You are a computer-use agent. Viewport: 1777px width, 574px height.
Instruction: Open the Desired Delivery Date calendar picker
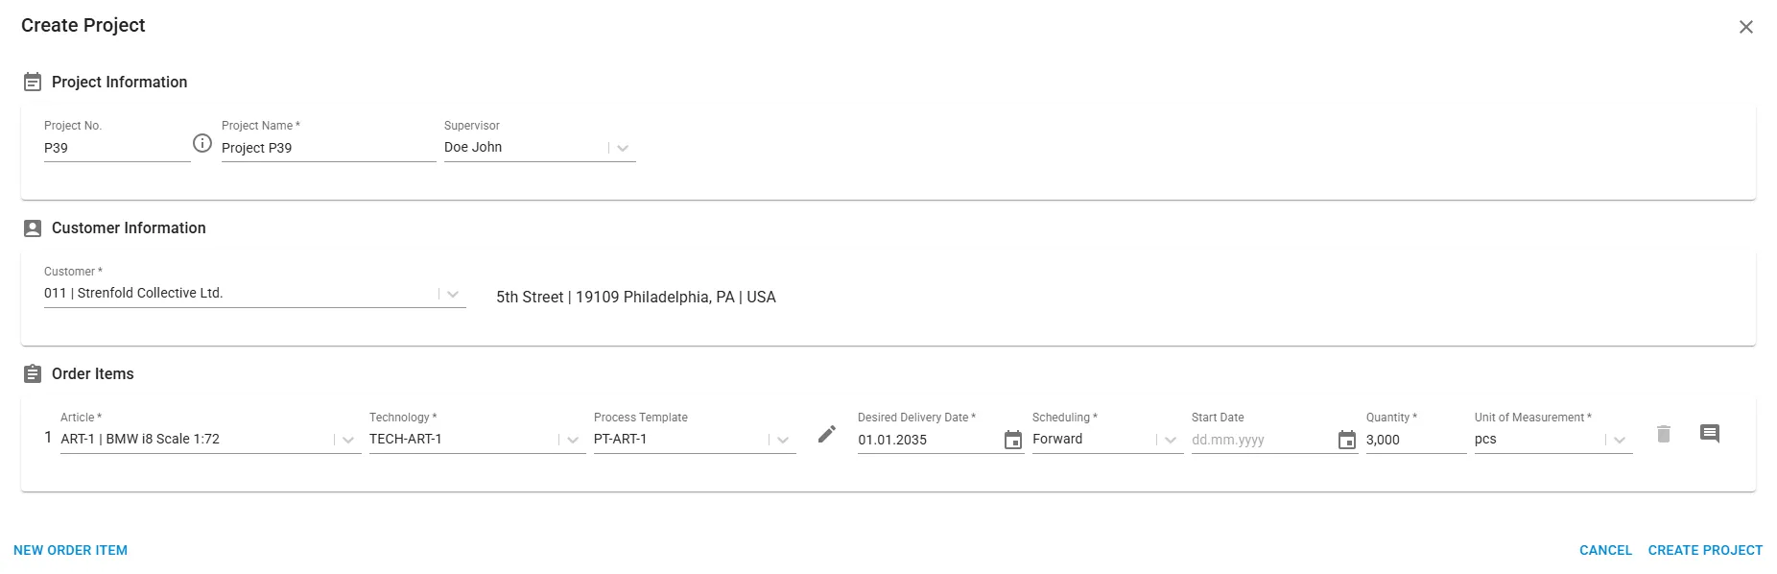[1013, 440]
